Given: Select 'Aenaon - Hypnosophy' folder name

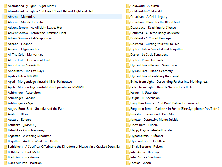Looking at the screenshot, I should (23, 49).
